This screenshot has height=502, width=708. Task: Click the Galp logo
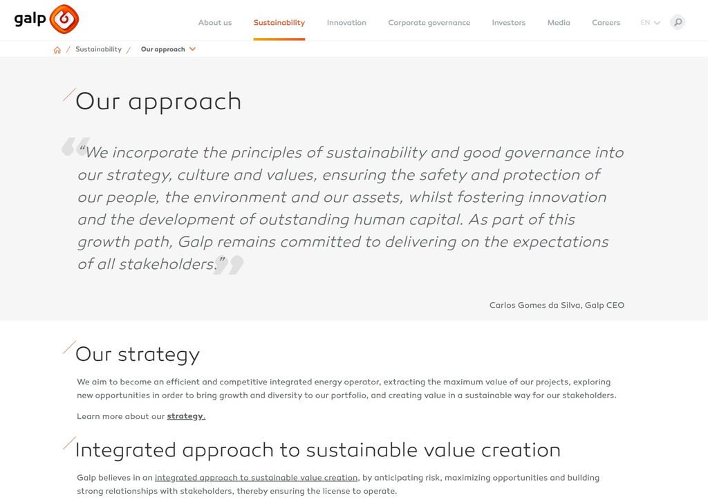pos(46,19)
